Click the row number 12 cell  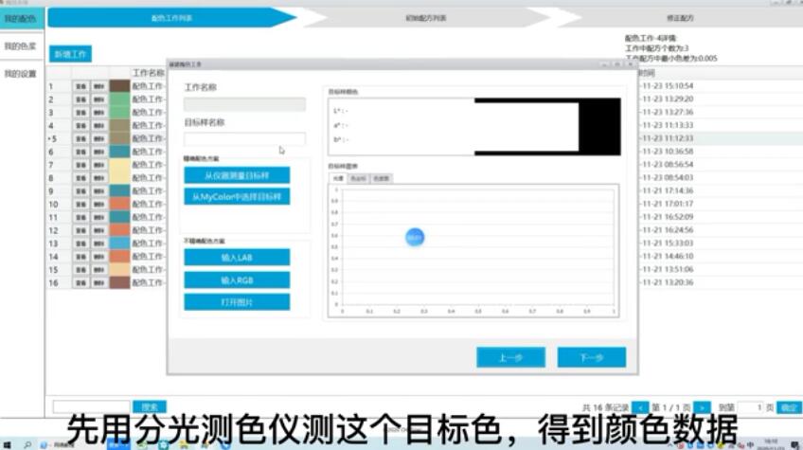54,230
